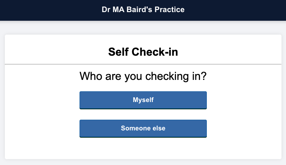Image resolution: width=286 pixels, height=165 pixels.
Task: Click the Myself button
Action: [143, 100]
